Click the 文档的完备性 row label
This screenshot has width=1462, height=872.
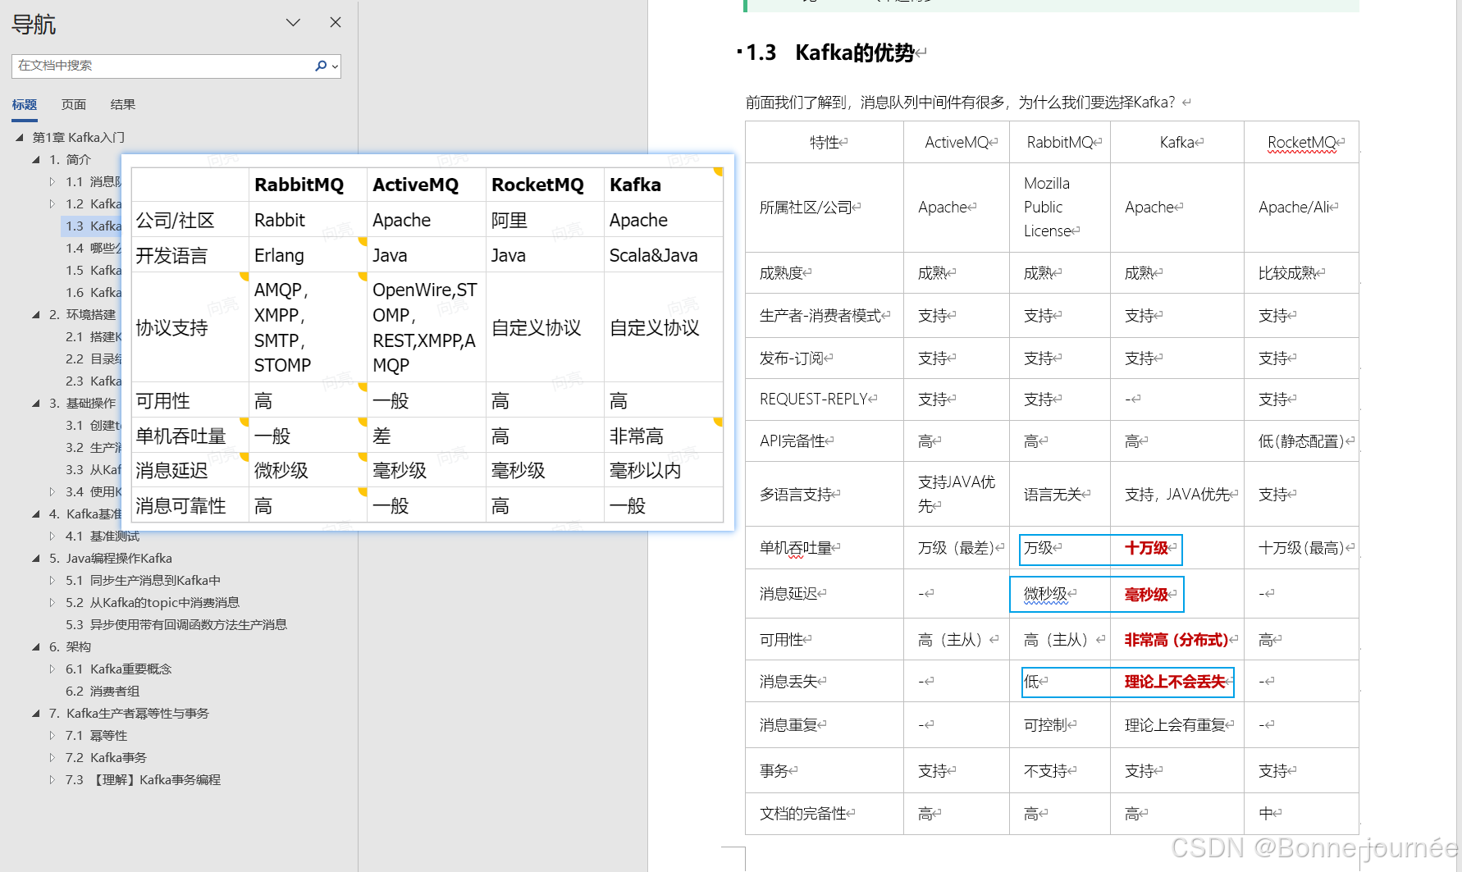[802, 814]
